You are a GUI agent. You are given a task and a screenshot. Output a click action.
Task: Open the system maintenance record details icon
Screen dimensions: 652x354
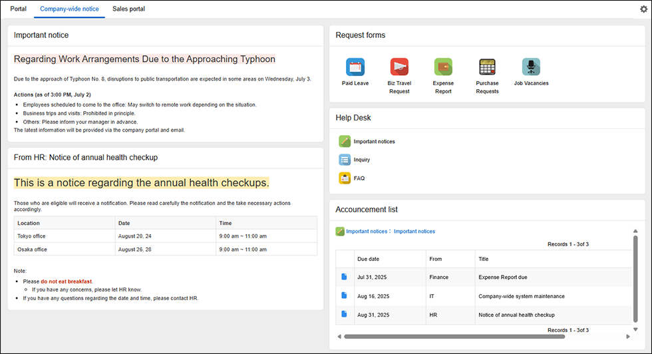pyautogui.click(x=345, y=295)
